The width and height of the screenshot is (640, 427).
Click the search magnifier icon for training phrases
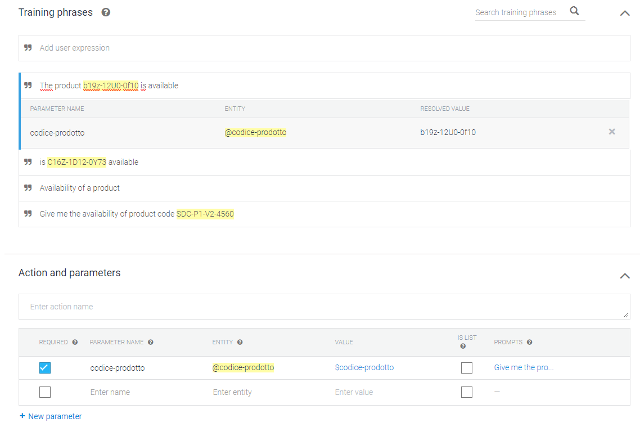[574, 11]
